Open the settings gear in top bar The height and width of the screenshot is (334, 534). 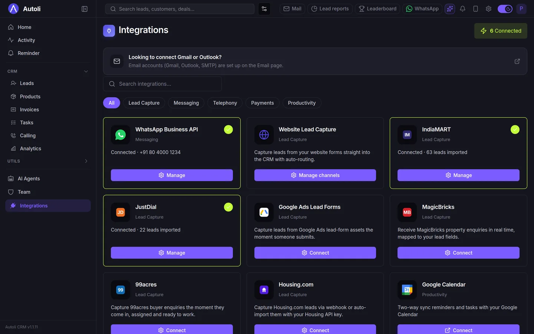click(488, 9)
